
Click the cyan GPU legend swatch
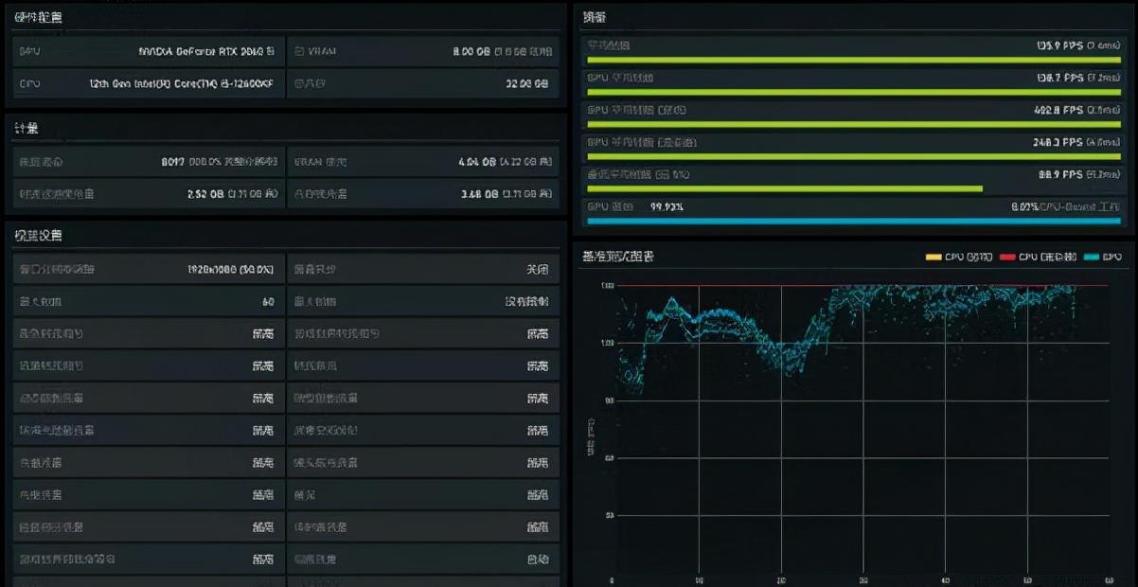1092,257
